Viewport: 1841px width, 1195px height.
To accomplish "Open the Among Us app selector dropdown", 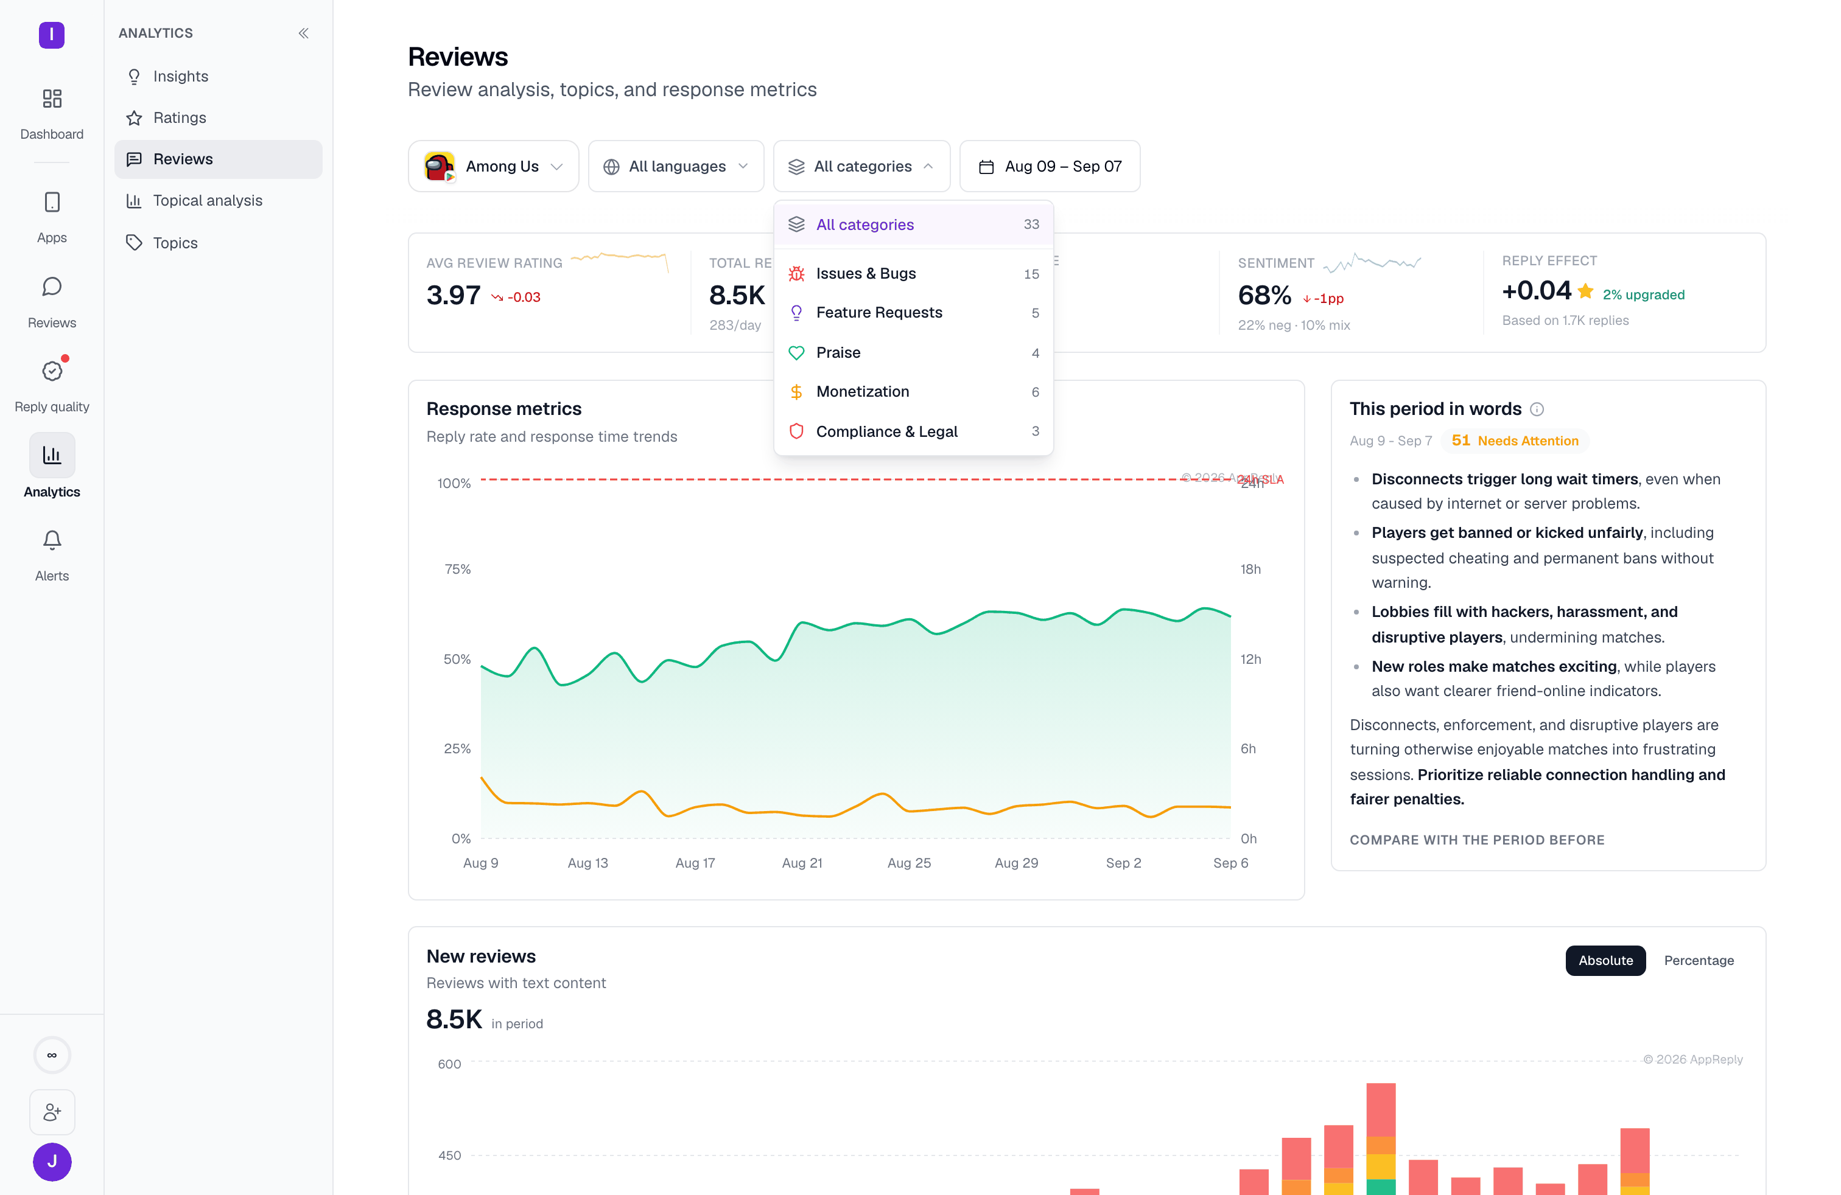I will [x=494, y=166].
